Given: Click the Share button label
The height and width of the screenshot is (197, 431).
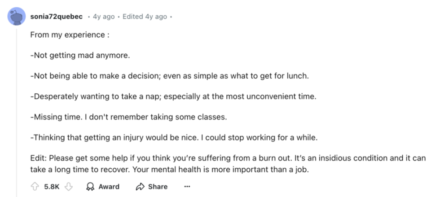Looking at the screenshot, I should pos(158,187).
